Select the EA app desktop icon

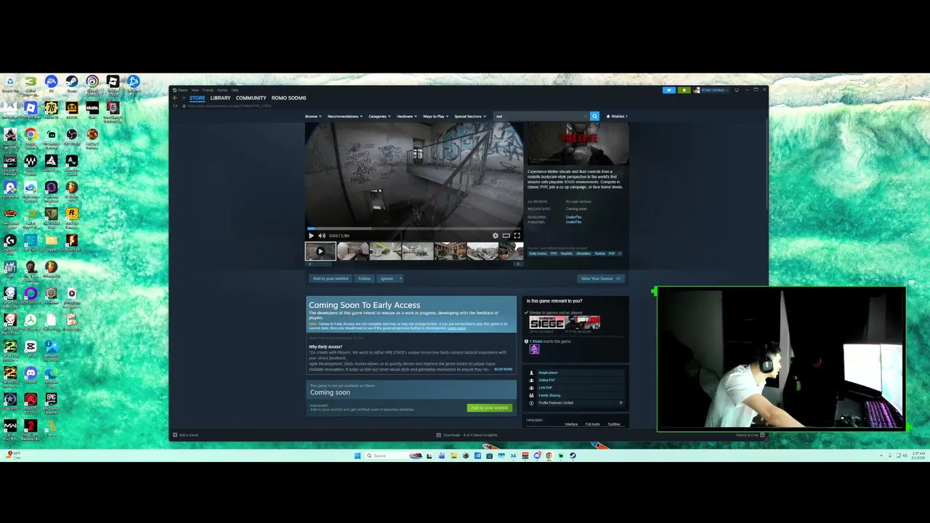(51, 84)
